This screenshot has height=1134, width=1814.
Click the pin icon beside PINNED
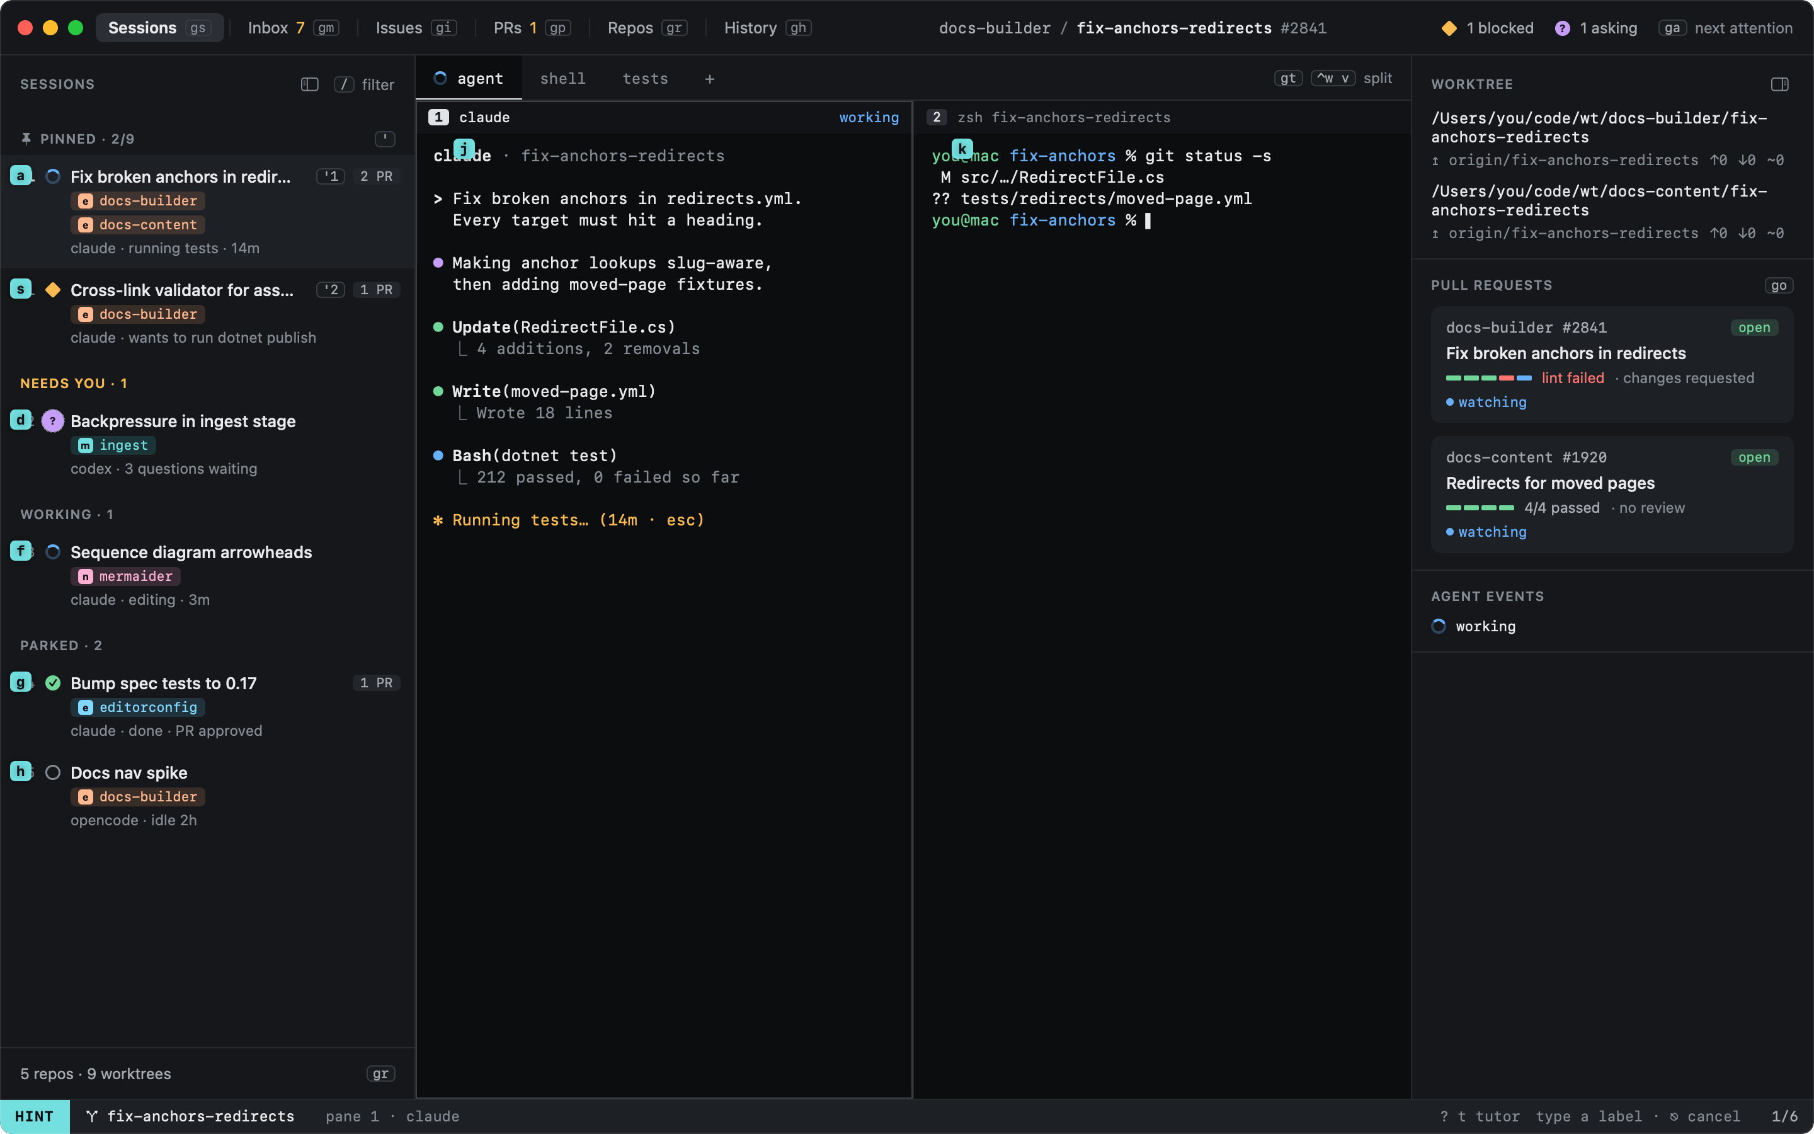26,139
